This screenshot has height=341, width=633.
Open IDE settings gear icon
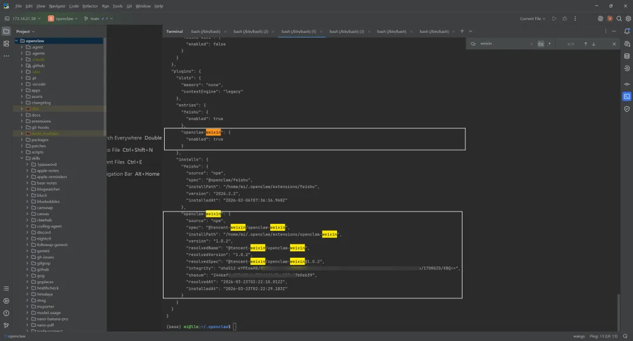point(628,19)
